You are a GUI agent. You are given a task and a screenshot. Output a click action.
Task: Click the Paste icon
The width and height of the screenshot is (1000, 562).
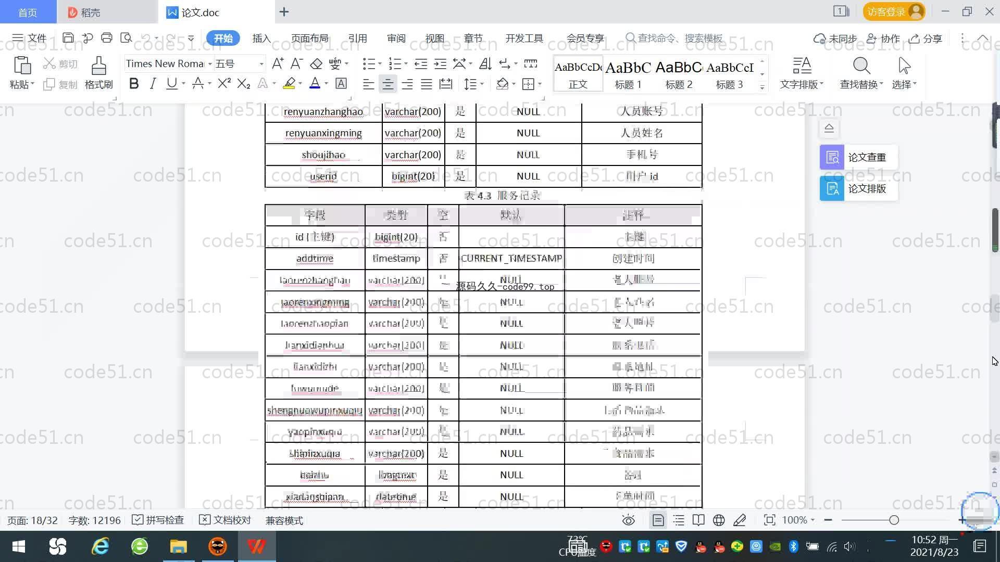[x=22, y=66]
